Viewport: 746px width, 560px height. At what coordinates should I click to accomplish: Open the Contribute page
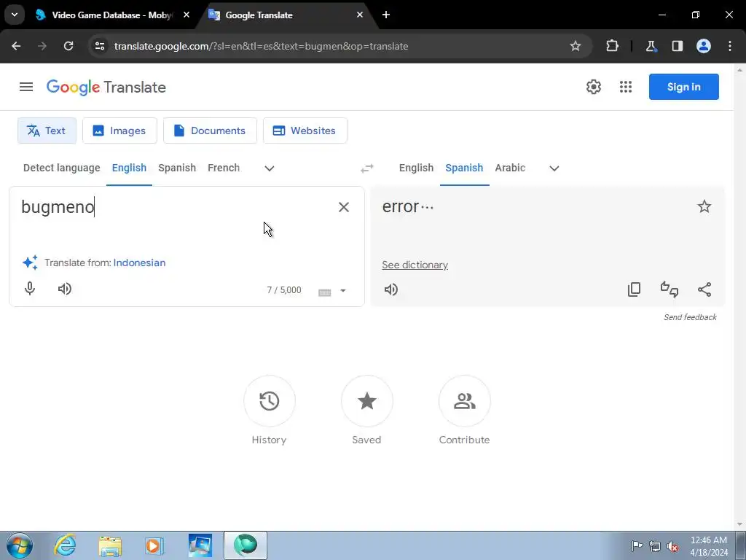coord(464,401)
